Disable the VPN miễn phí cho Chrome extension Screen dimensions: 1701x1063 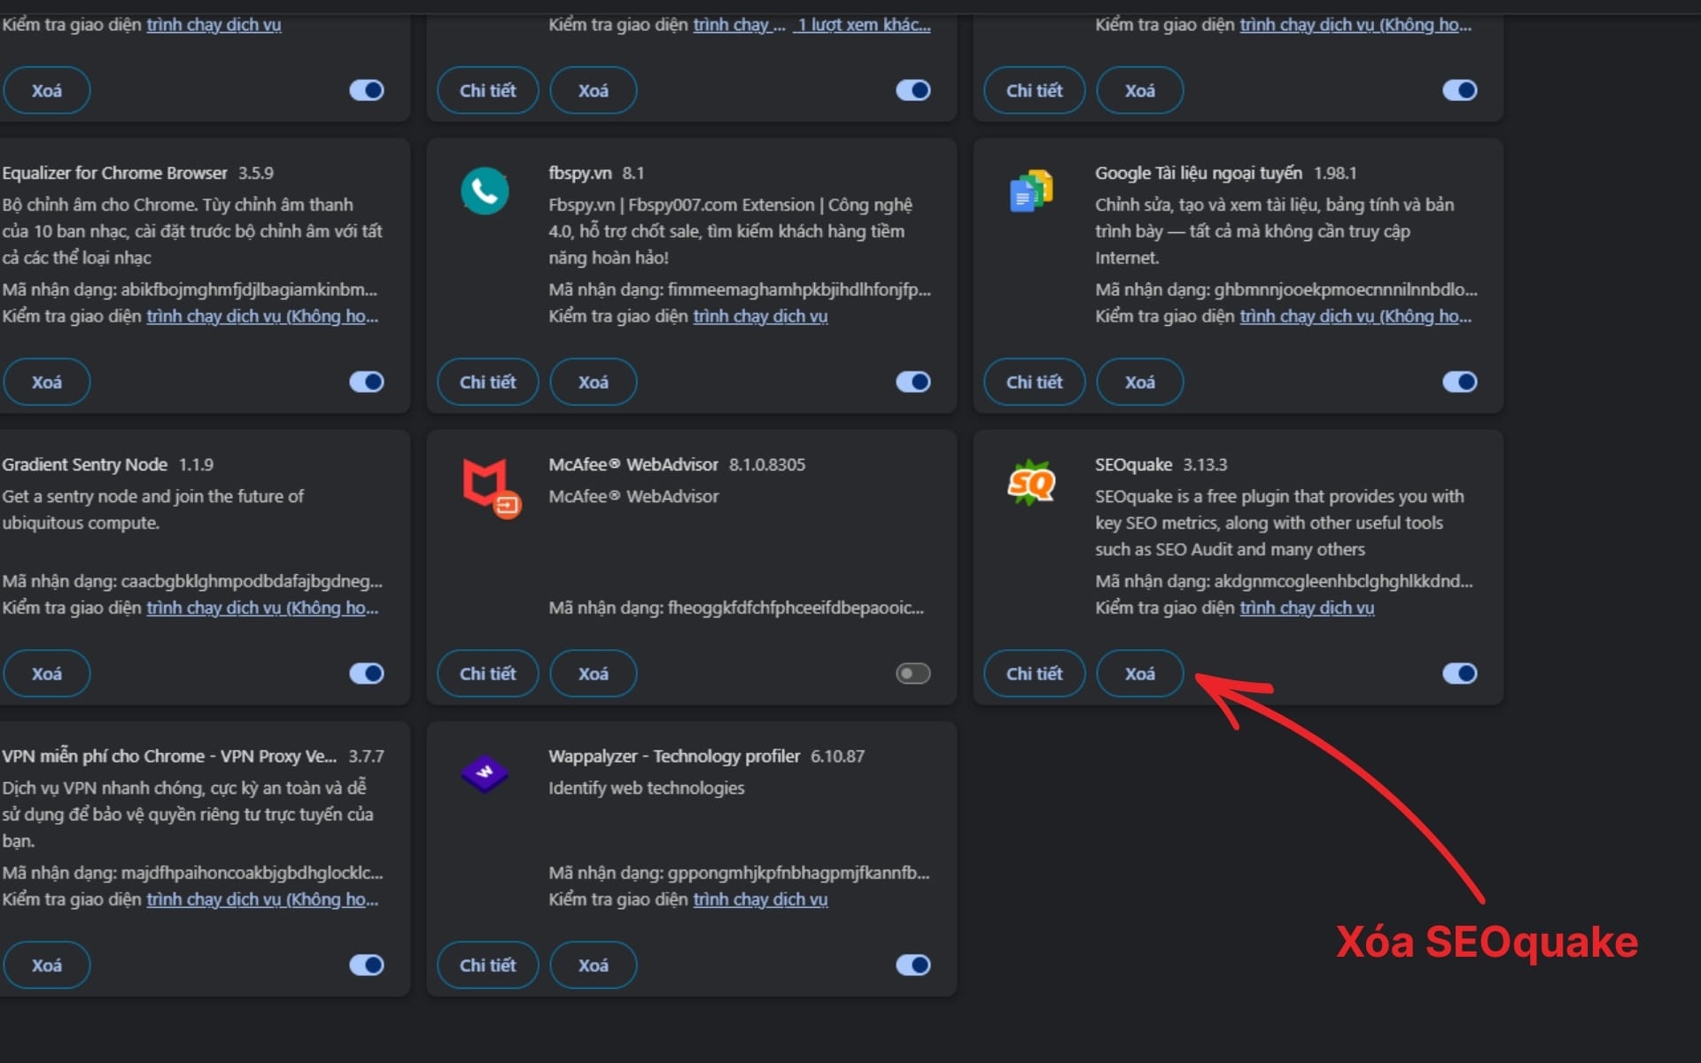coord(366,965)
